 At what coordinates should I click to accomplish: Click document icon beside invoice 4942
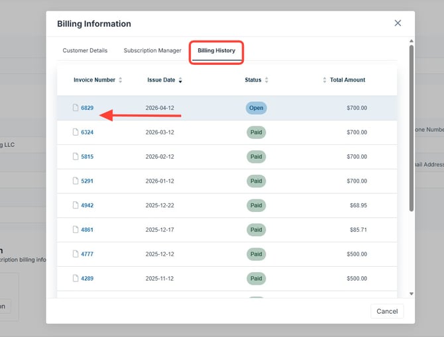click(x=76, y=205)
